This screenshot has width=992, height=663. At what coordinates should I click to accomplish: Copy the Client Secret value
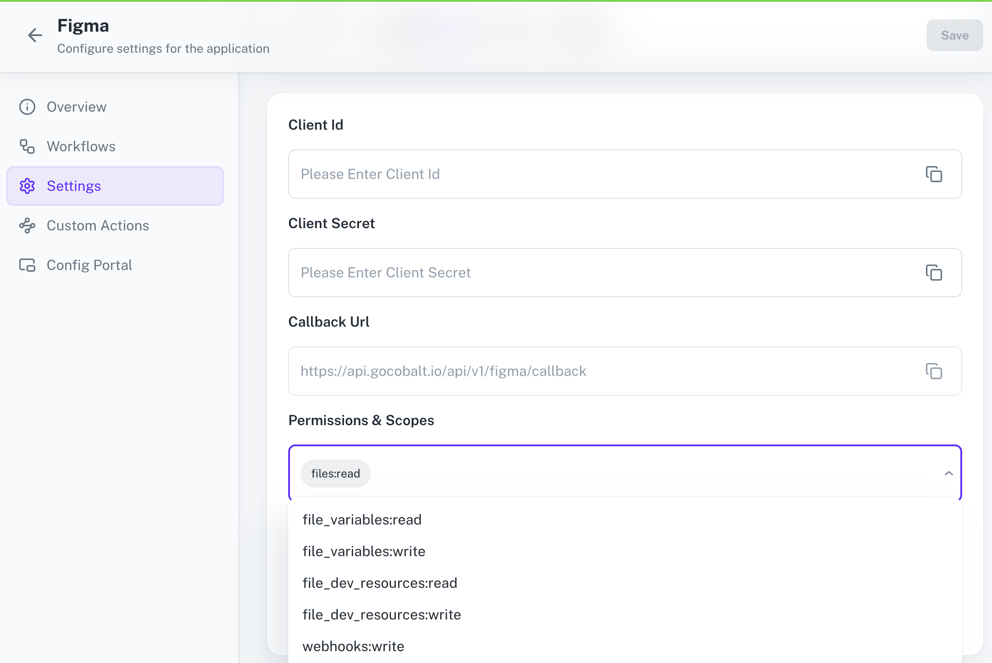934,273
